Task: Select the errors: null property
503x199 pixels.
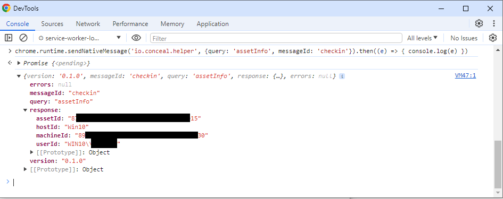Action: tap(51, 84)
